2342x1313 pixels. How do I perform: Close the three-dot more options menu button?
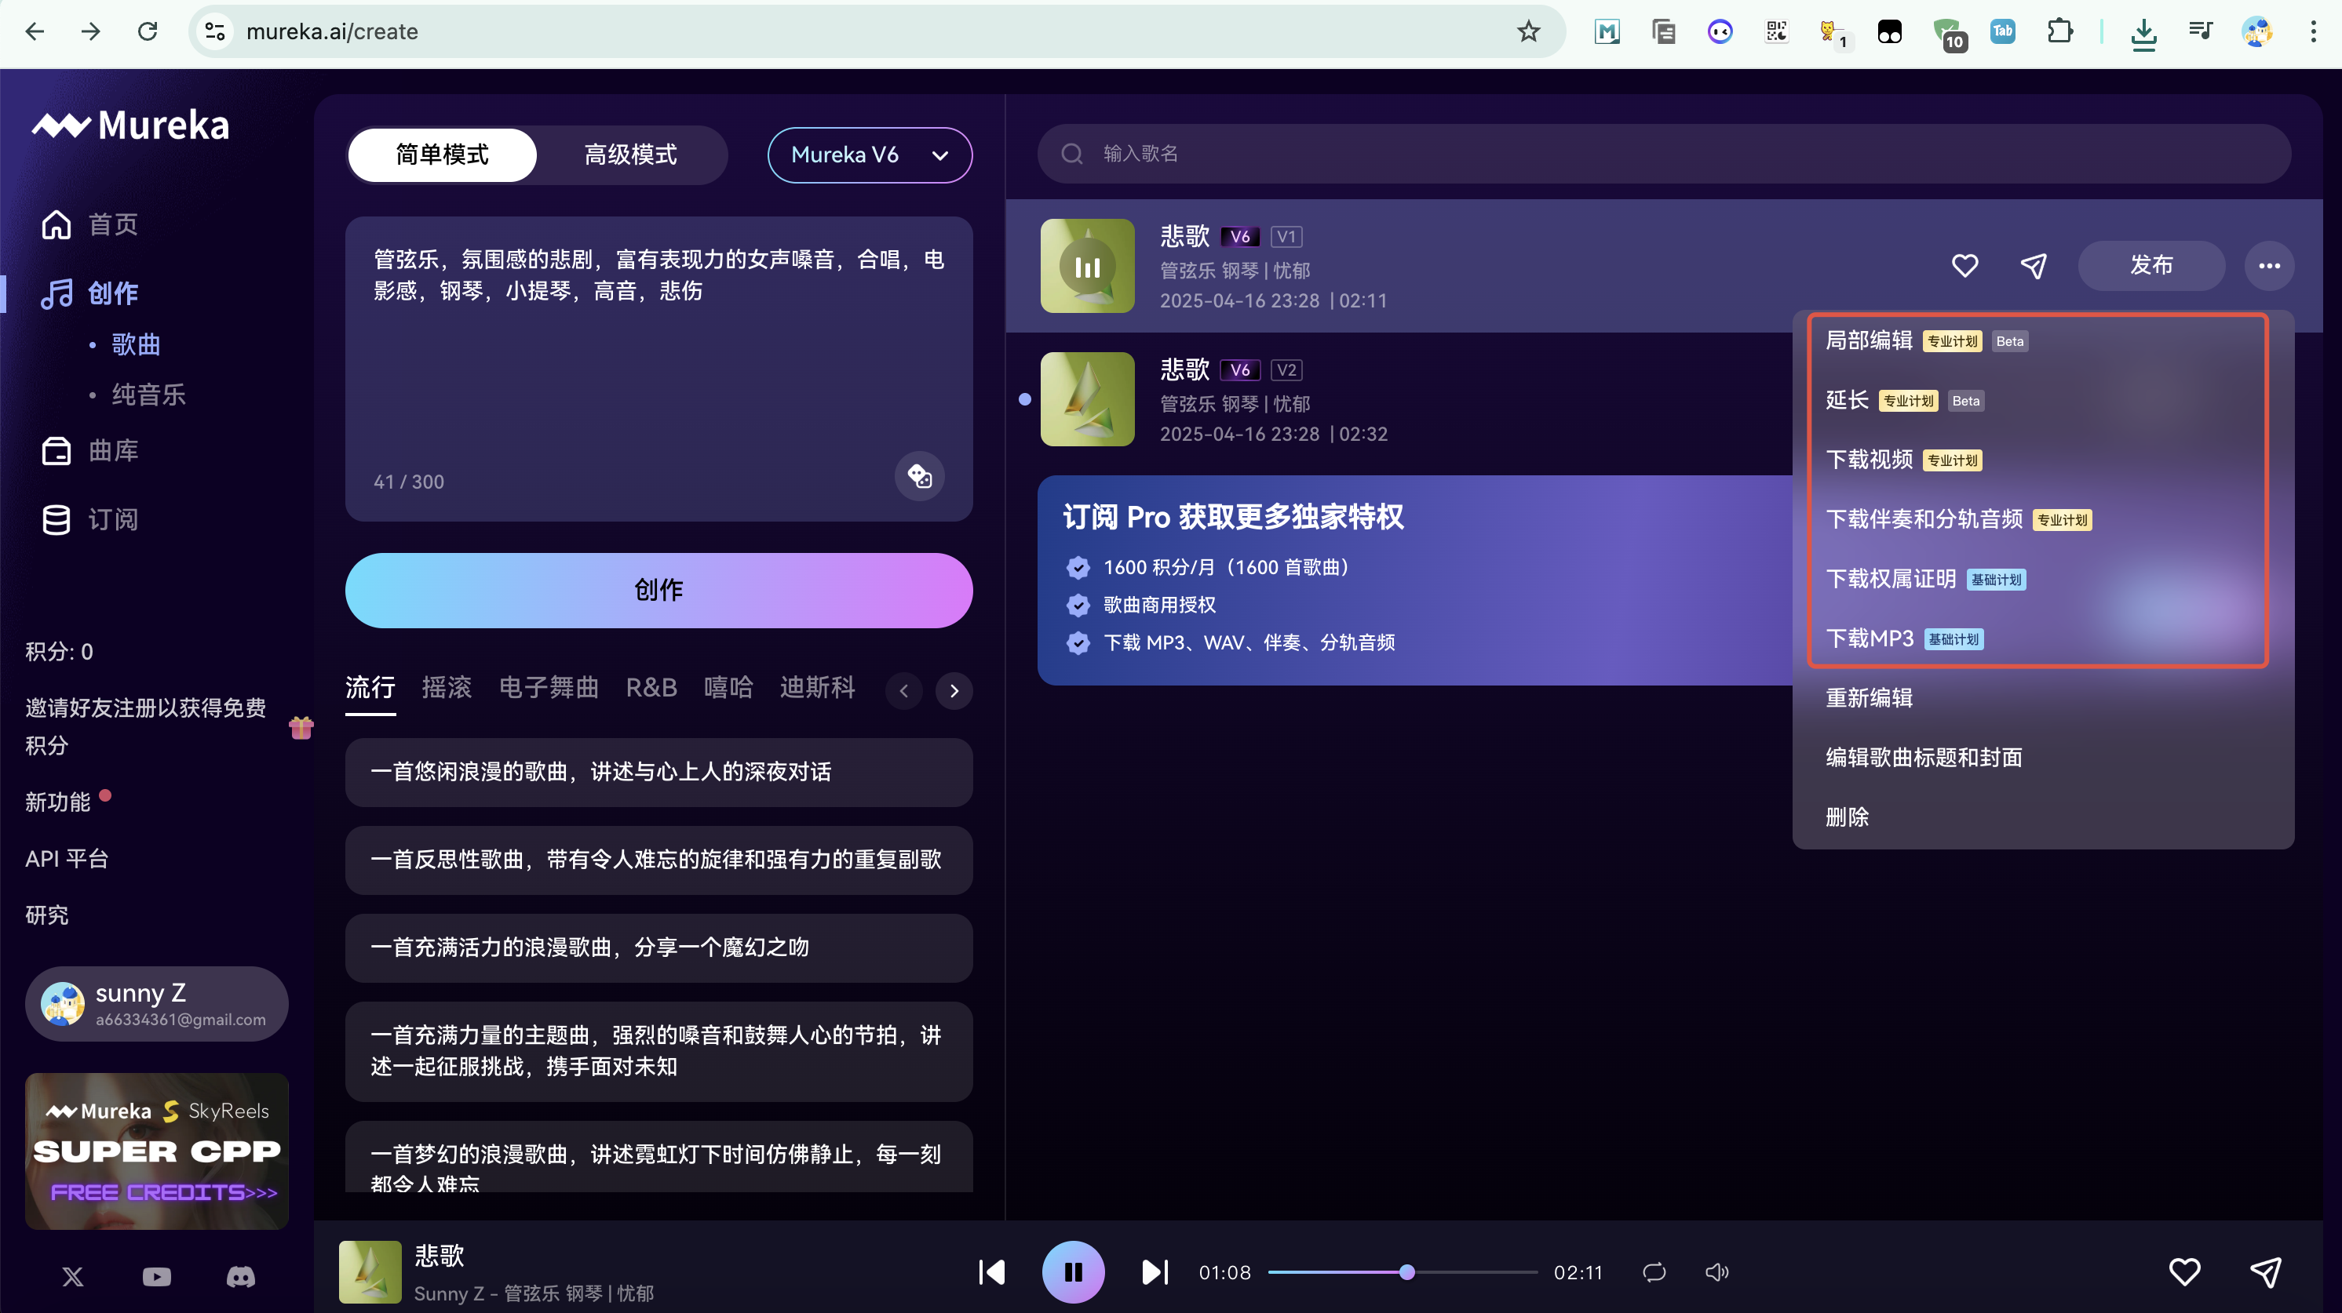coord(2268,266)
